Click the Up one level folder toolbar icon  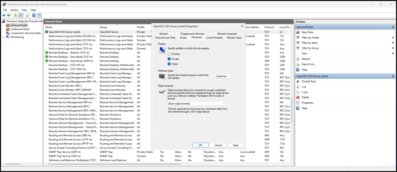pyautogui.click(x=16, y=16)
